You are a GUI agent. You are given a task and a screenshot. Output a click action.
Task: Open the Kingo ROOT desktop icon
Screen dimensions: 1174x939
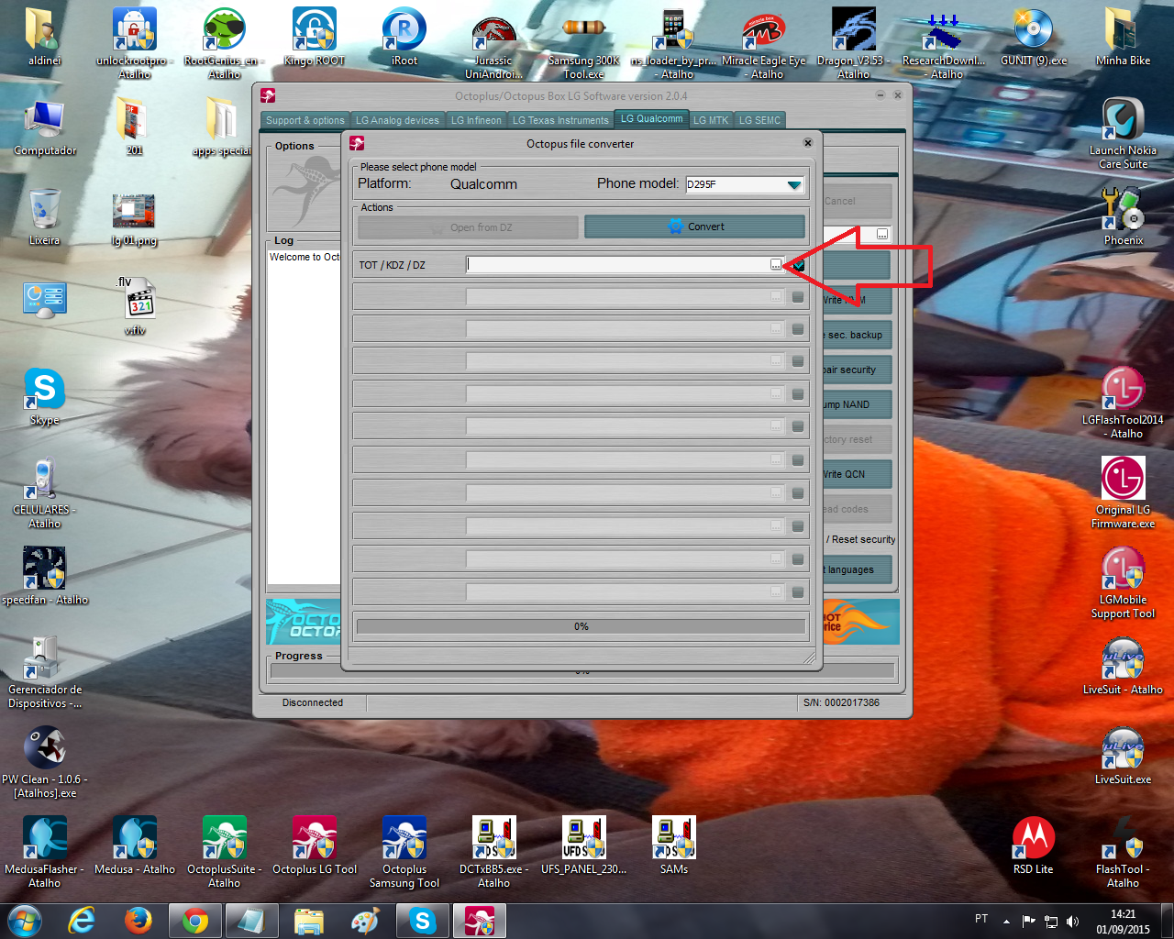(314, 38)
